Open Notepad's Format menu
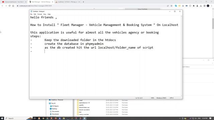Image resolution: width=214 pixels, height=120 pixels. 39,14
